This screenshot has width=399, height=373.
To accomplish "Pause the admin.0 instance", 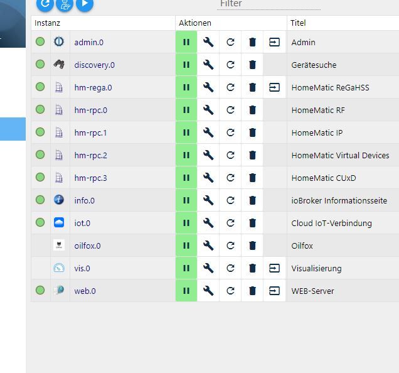I will (186, 42).
